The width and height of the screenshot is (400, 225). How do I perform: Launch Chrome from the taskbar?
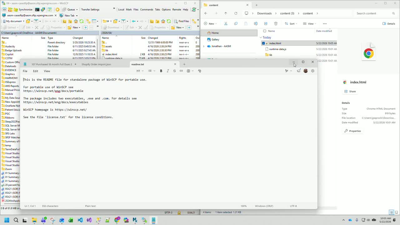point(117,220)
